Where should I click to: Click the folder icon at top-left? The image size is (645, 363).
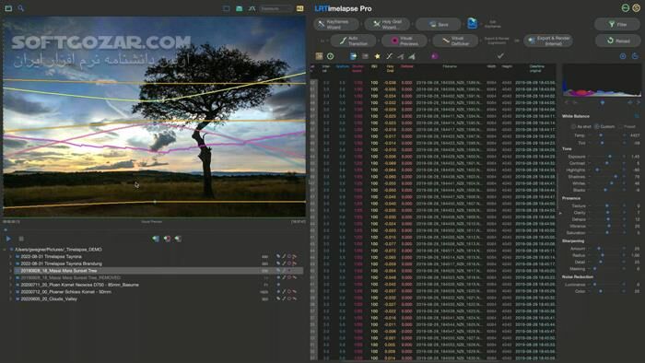[8, 8]
